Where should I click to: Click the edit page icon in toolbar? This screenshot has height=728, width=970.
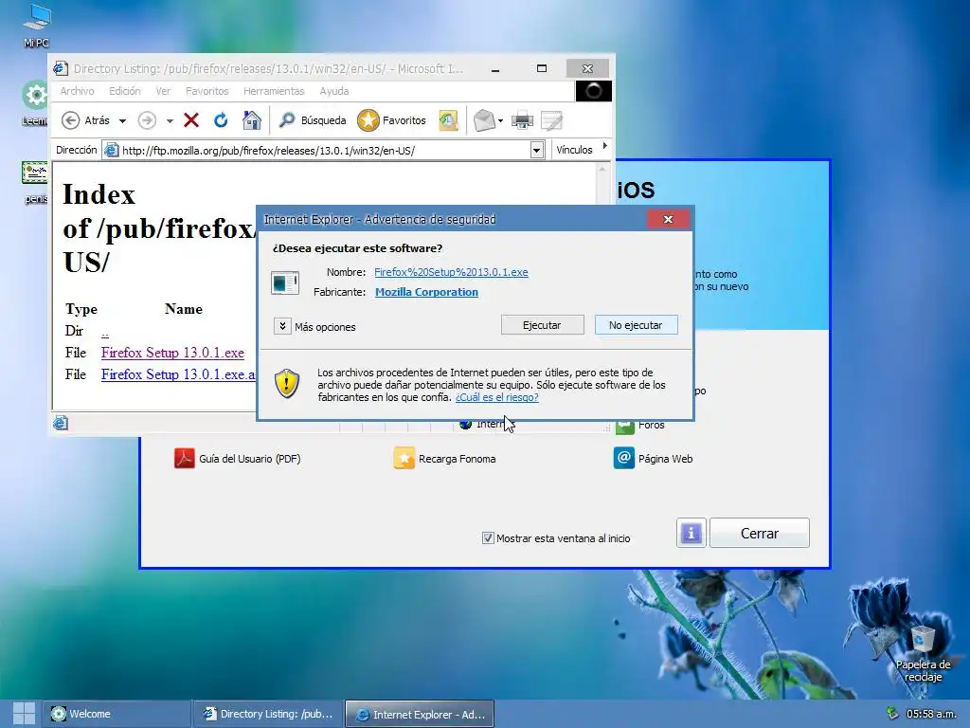tap(552, 120)
